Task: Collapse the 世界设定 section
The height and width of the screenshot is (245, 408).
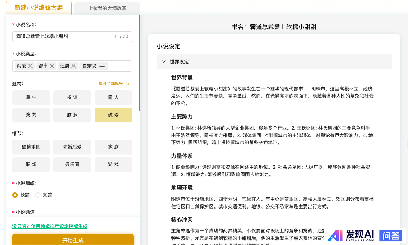Action: pyautogui.click(x=164, y=62)
